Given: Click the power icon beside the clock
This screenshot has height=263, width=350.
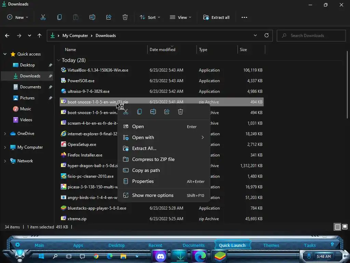Looking at the screenshot, I should point(309,256).
